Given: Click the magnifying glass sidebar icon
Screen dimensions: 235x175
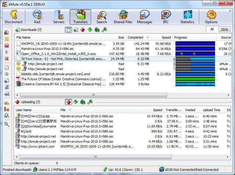Looking at the screenshot, I should [7, 124].
